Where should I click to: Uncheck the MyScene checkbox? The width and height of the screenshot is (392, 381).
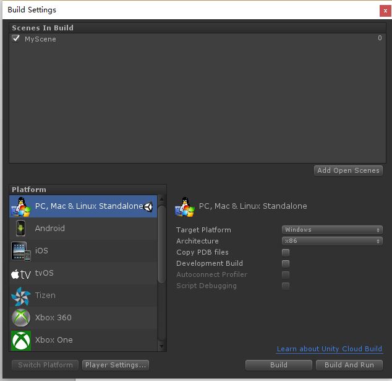(x=15, y=38)
